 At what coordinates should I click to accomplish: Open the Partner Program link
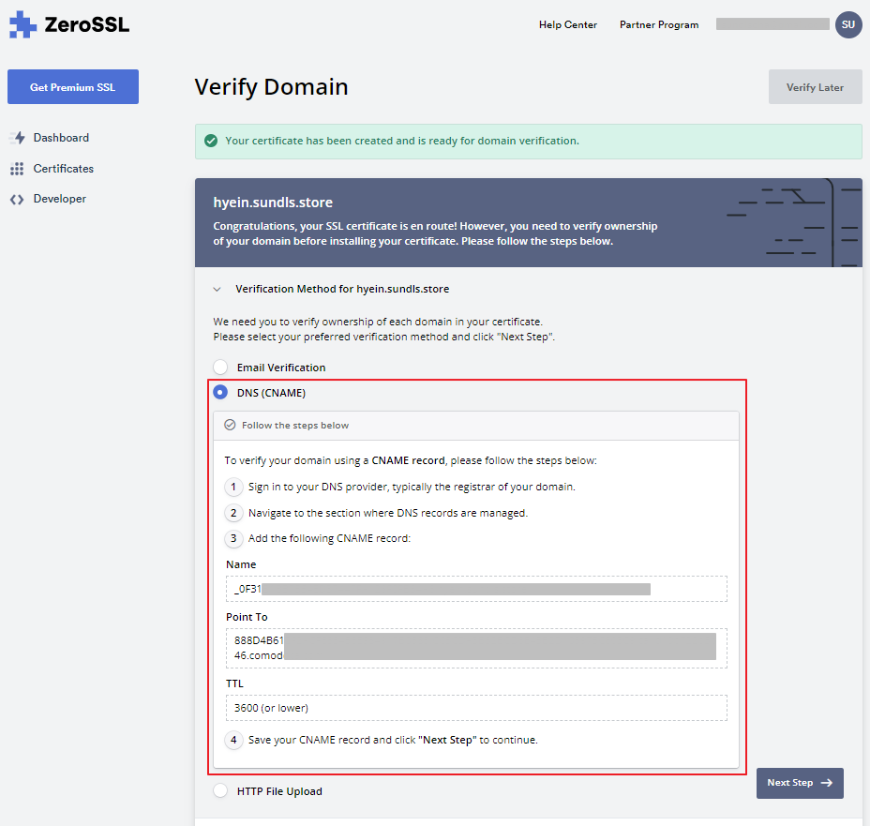(x=659, y=25)
